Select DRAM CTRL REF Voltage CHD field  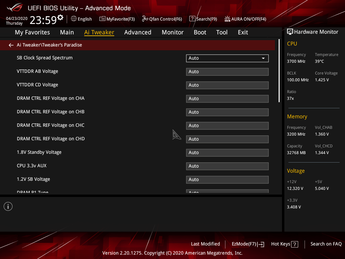pos(227,139)
